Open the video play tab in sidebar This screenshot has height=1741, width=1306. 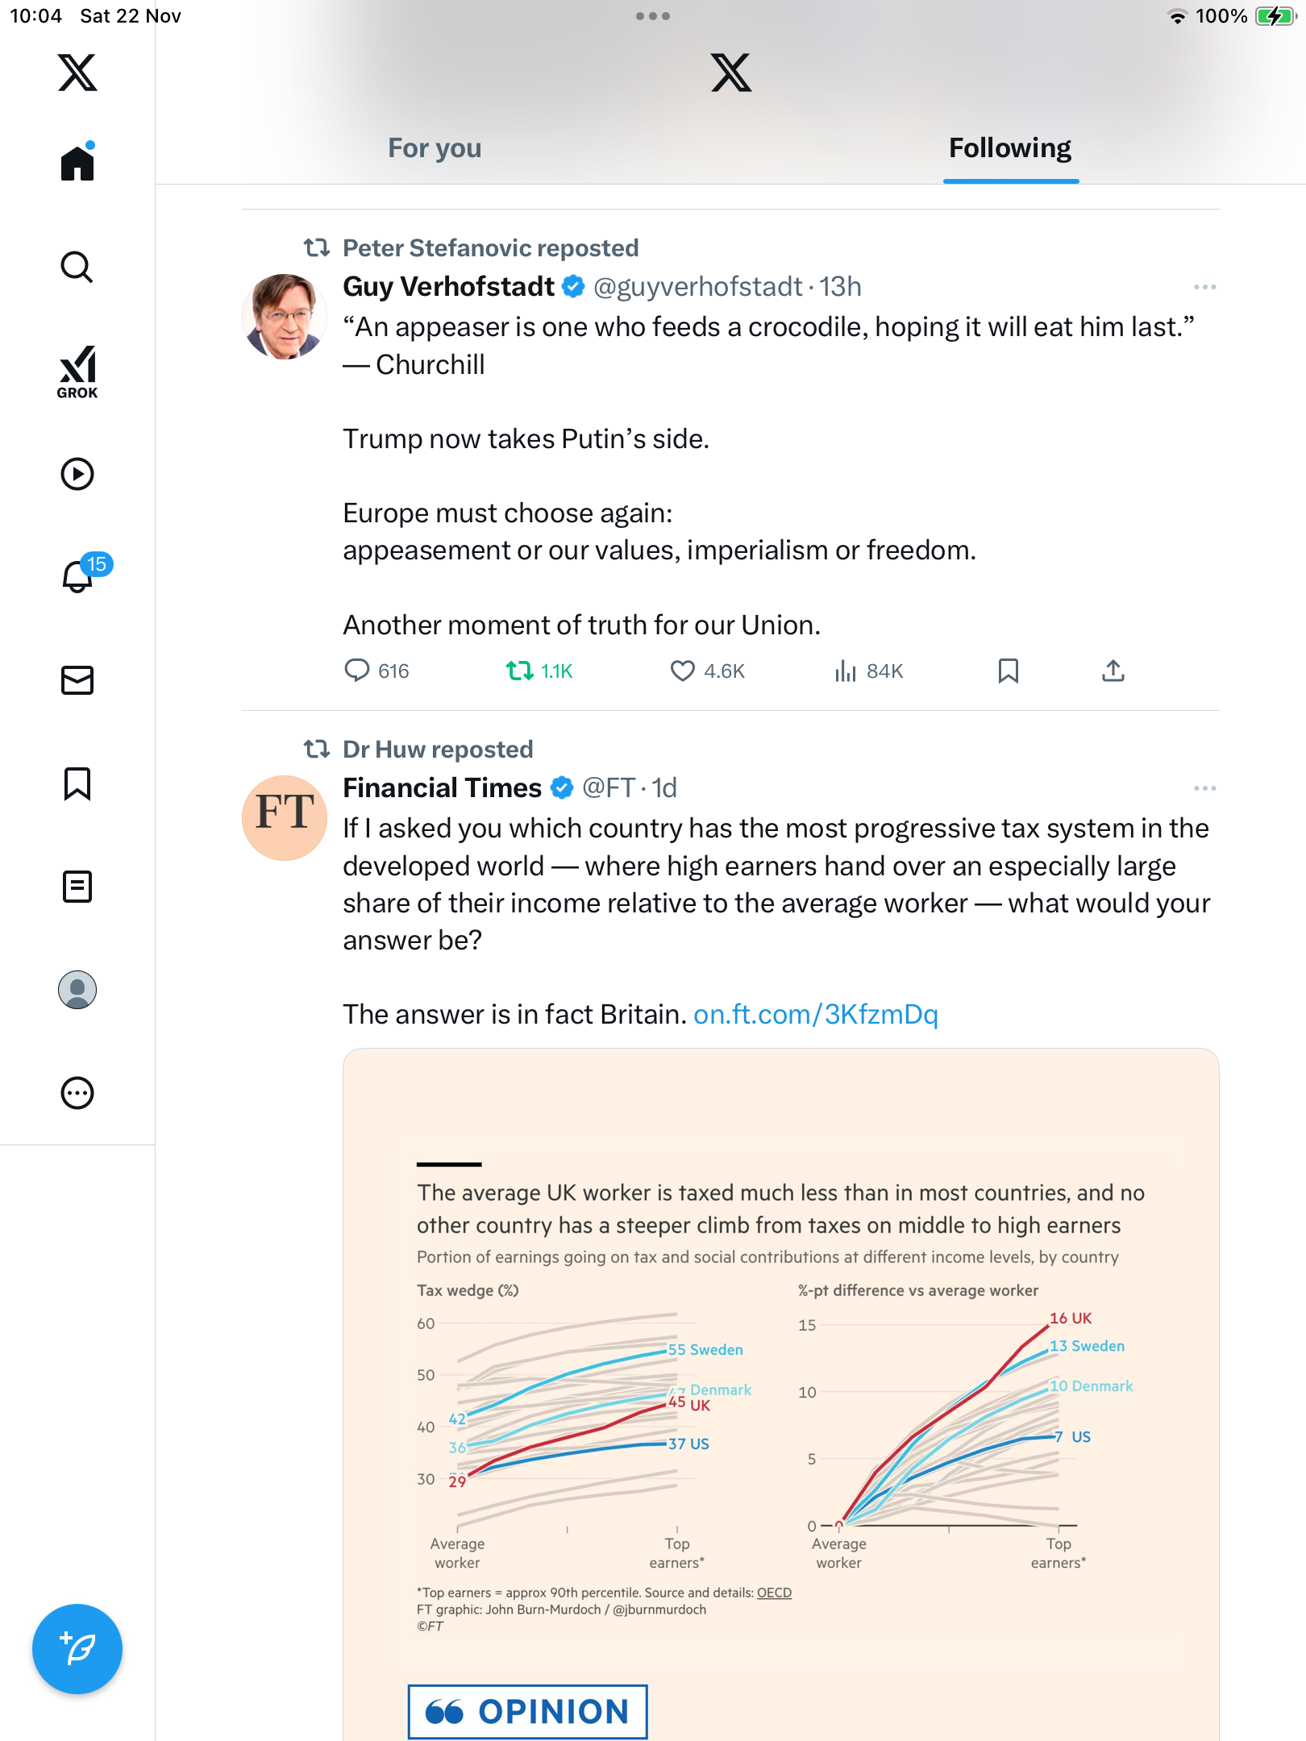pos(77,474)
